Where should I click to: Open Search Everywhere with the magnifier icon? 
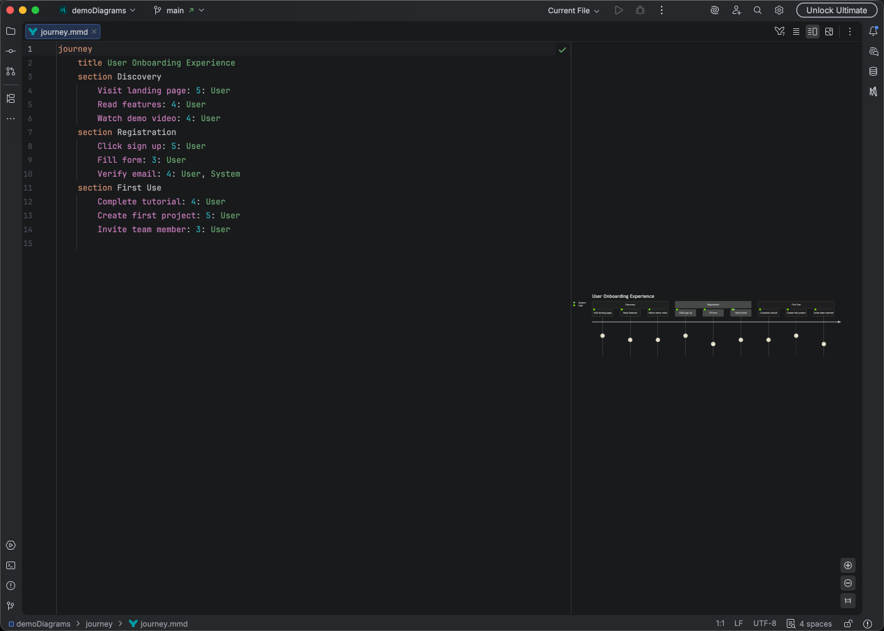pyautogui.click(x=757, y=10)
